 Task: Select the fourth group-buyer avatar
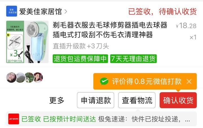(x=38, y=77)
